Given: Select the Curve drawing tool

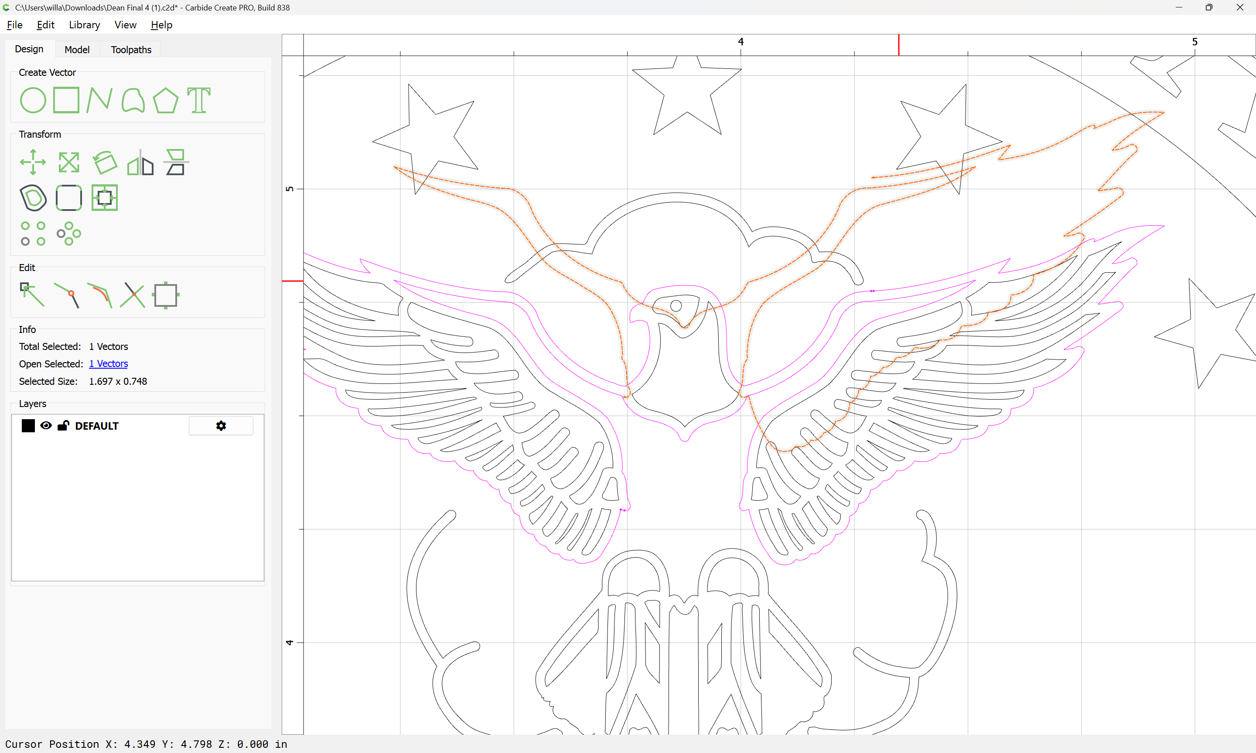Looking at the screenshot, I should click(133, 100).
